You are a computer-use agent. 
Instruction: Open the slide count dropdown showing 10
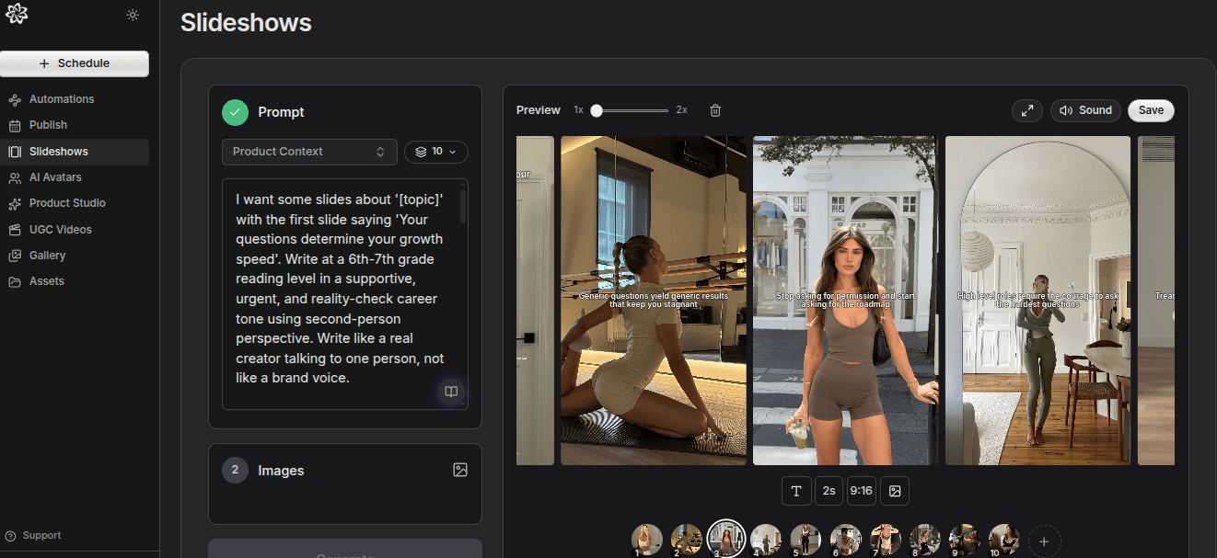tap(435, 151)
